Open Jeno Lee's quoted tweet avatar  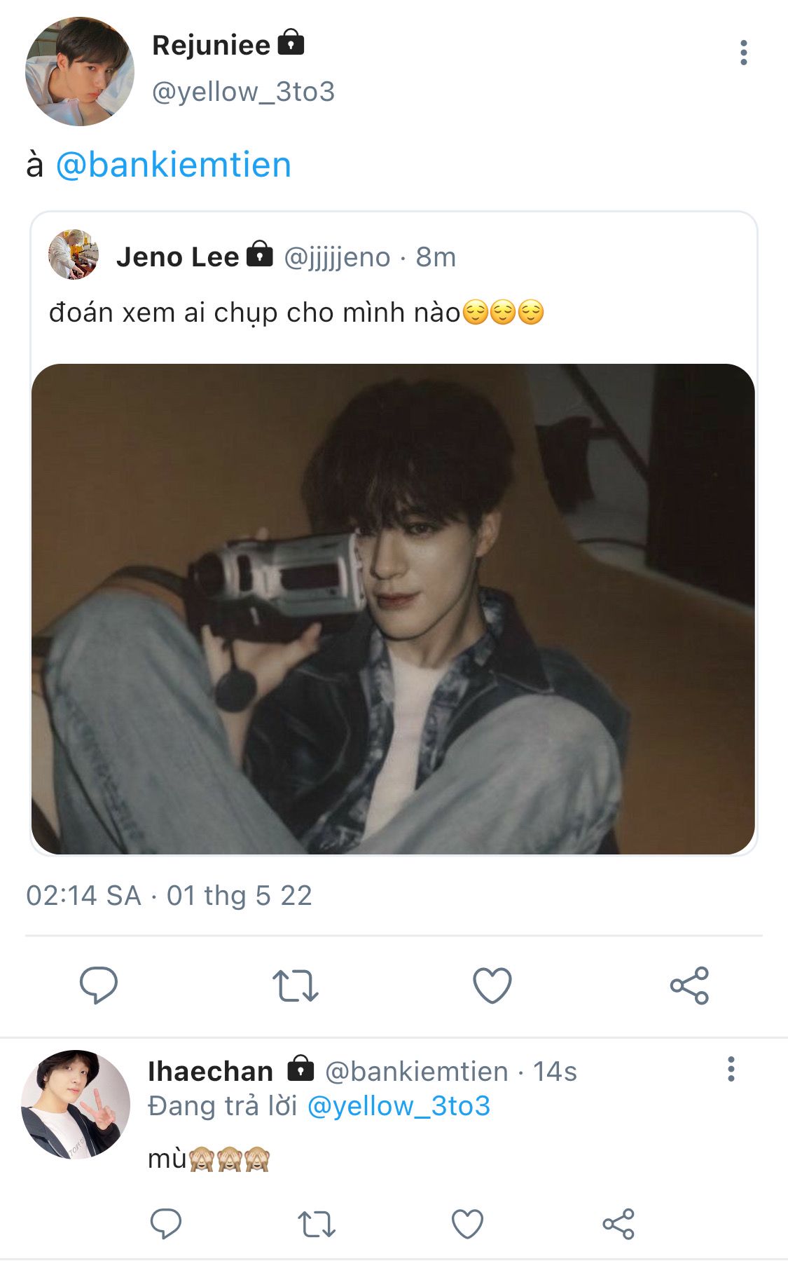pos(73,254)
